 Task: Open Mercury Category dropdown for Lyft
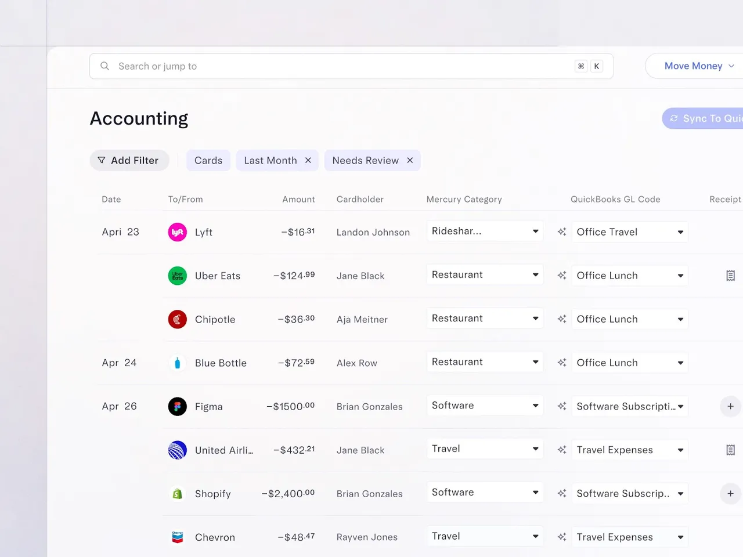485,231
